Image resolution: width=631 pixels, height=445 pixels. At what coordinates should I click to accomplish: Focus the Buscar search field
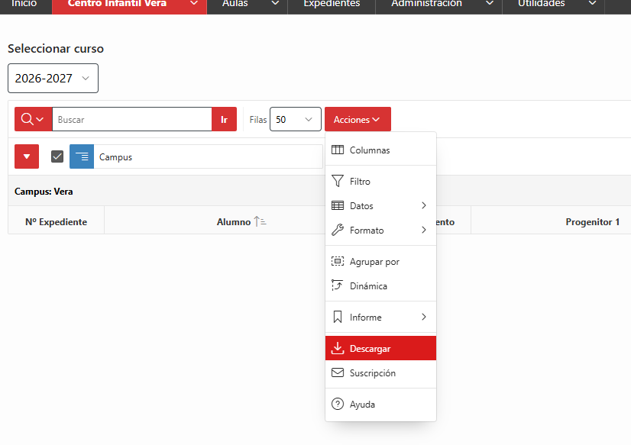132,119
